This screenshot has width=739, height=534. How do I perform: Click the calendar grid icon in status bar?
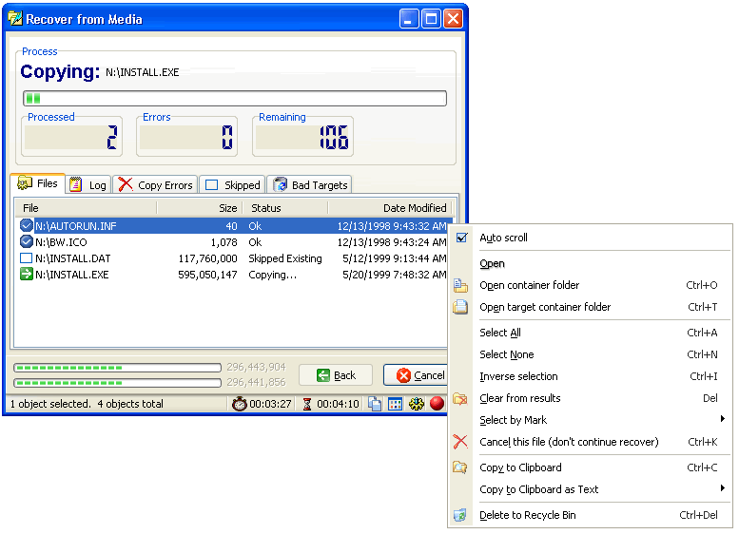coord(396,404)
